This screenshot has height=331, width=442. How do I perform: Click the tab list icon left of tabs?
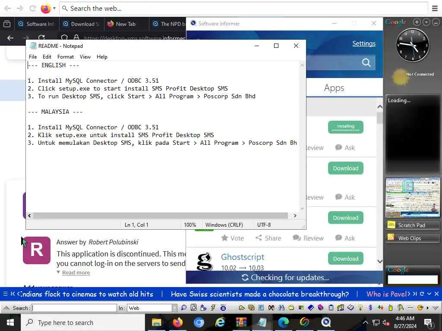tap(7, 24)
